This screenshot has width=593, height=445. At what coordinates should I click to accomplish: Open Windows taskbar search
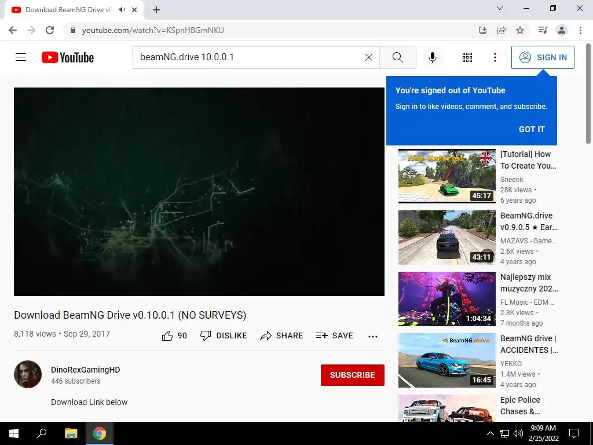[42, 433]
